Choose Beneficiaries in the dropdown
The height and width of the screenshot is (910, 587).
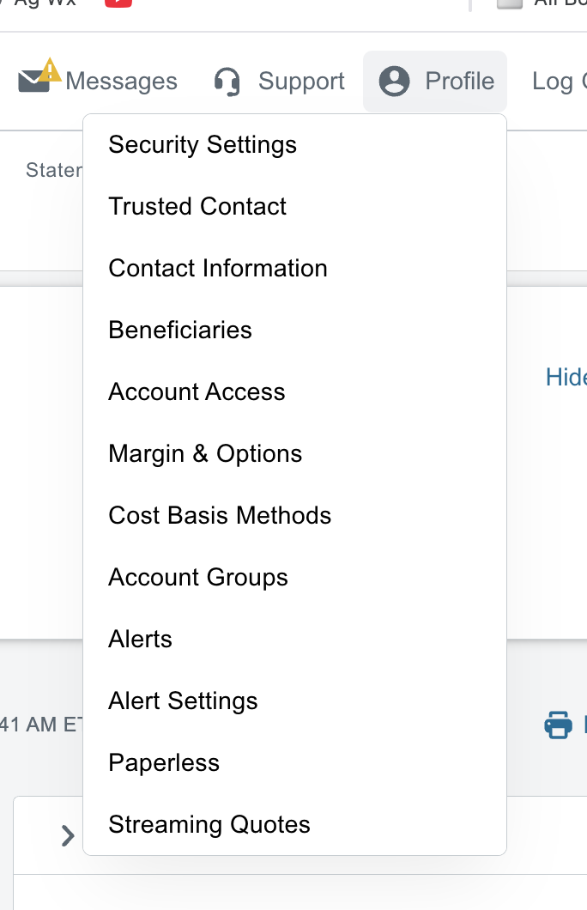click(180, 330)
